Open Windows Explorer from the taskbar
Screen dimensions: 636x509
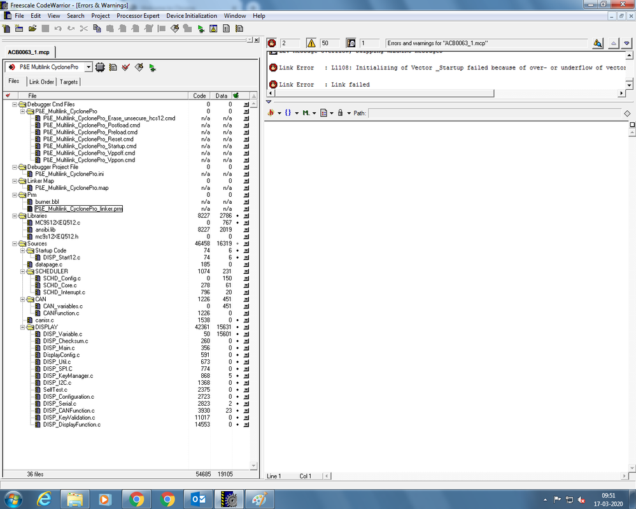tap(74, 499)
